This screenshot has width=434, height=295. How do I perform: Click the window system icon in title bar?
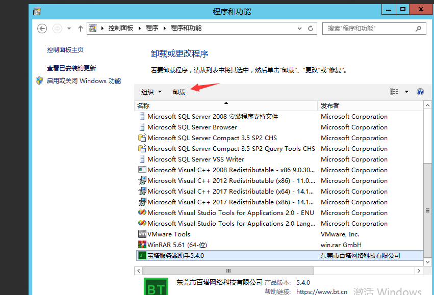click(x=37, y=12)
